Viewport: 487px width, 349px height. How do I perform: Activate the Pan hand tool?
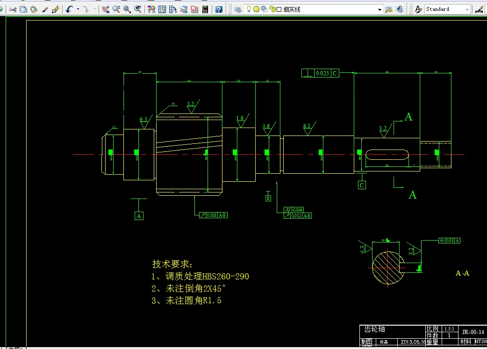pyautogui.click(x=106, y=9)
